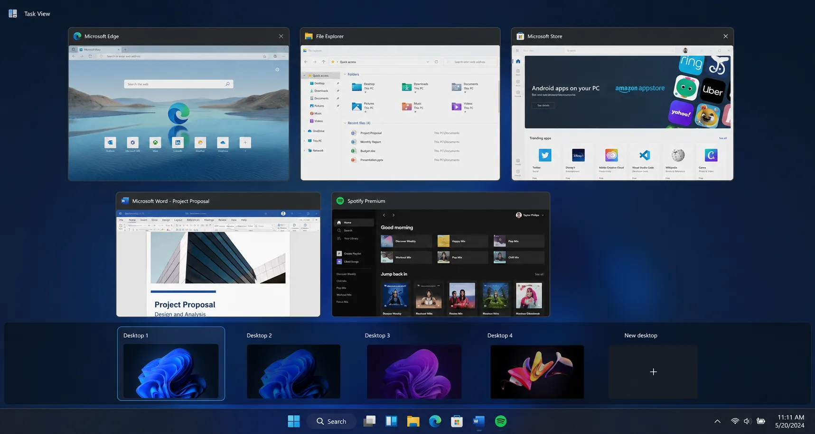Viewport: 815px width, 434px height.
Task: Go up one level in File Explorer
Action: [324, 62]
